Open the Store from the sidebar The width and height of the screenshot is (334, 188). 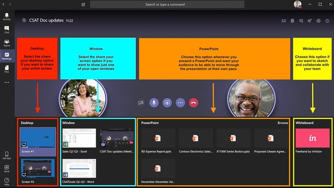click(x=7, y=168)
